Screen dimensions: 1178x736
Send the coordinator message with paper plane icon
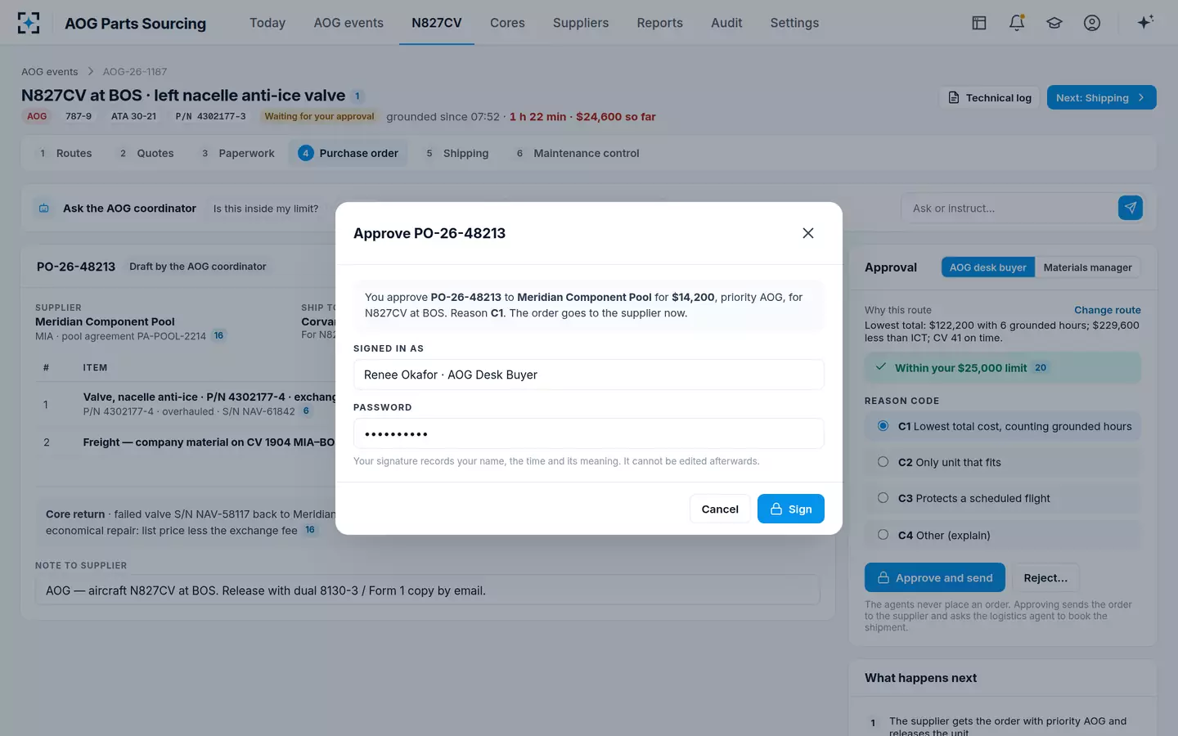click(1131, 208)
